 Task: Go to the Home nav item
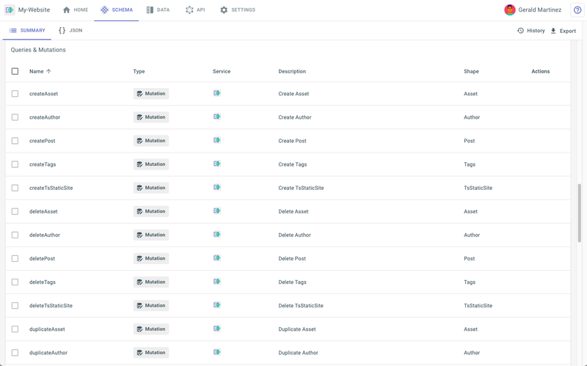click(x=76, y=10)
